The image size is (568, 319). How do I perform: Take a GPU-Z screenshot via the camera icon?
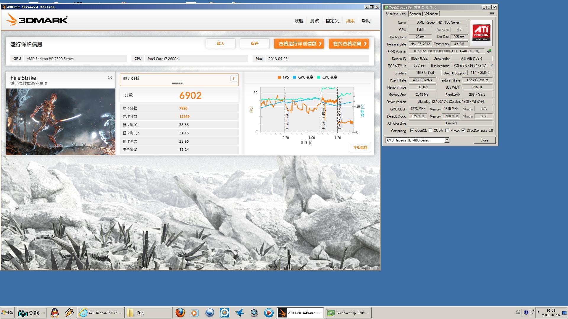[492, 13]
